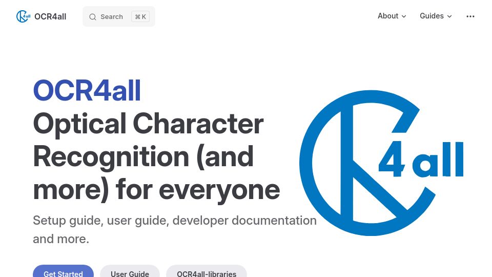Click the Get Started button
Screen dimensions: 492x277
click(63, 272)
